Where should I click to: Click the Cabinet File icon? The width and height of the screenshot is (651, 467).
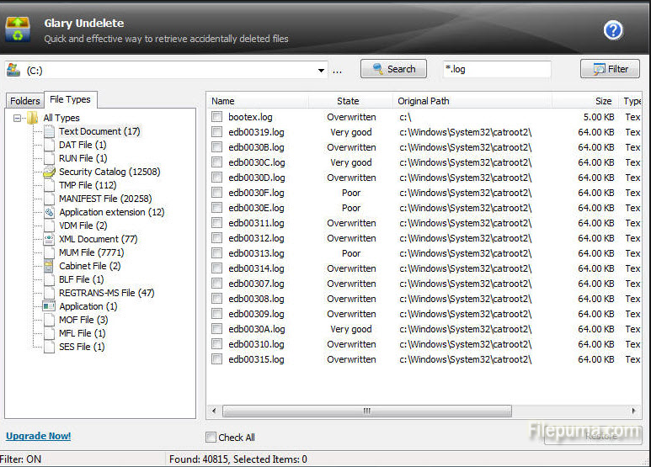tap(49, 266)
